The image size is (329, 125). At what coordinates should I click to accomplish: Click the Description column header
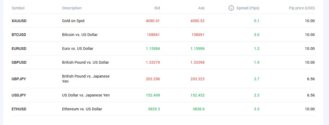point(72,8)
